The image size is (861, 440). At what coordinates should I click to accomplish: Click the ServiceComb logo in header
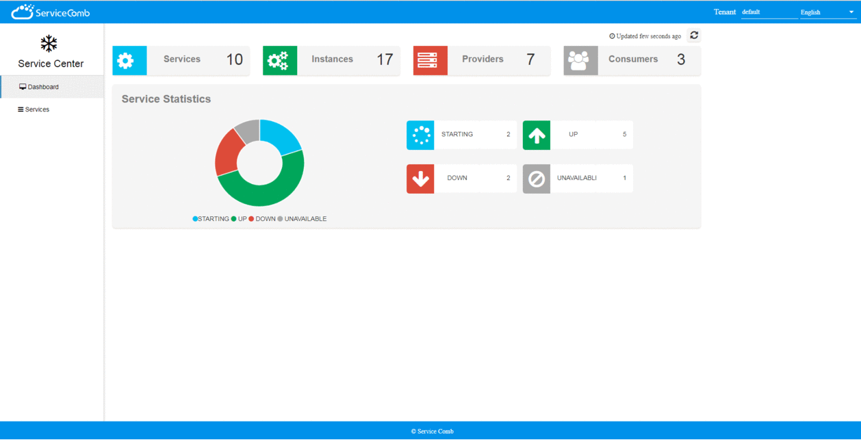(x=51, y=12)
